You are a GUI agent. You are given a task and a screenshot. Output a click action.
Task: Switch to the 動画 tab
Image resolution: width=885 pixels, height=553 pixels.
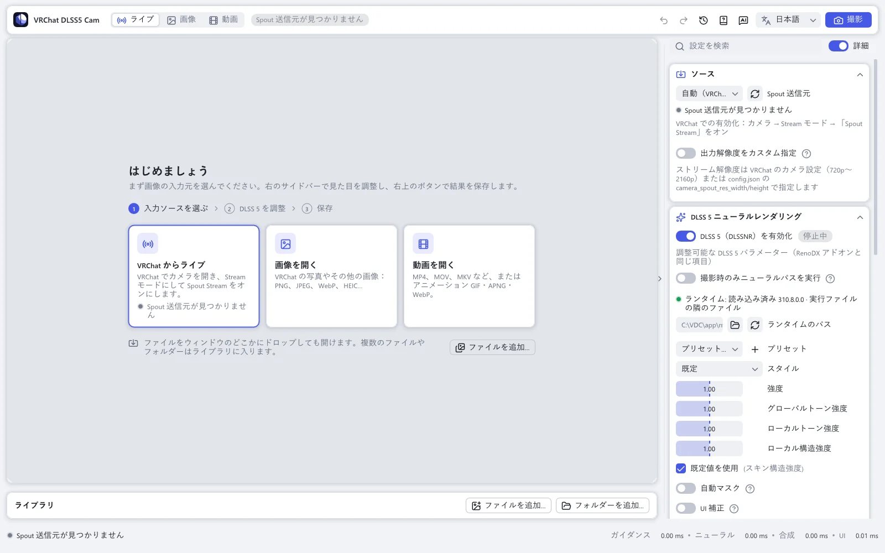[223, 20]
